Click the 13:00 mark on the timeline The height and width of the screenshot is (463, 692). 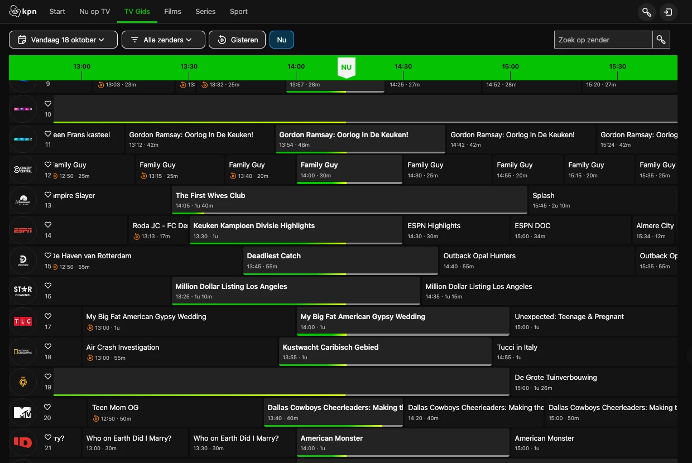(x=82, y=66)
